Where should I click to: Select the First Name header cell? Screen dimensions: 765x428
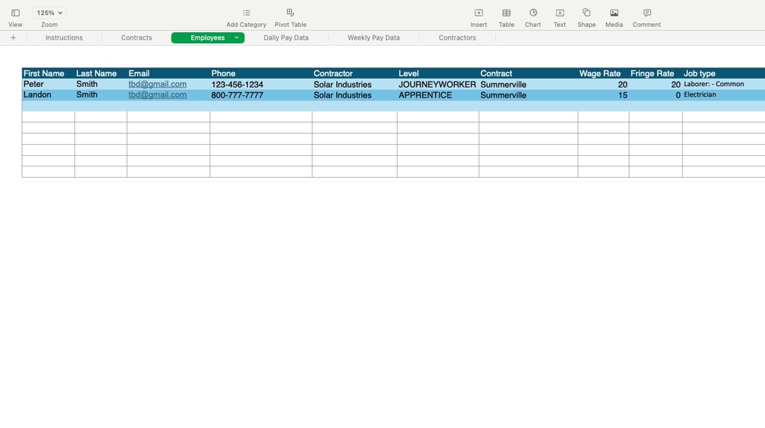(x=48, y=73)
